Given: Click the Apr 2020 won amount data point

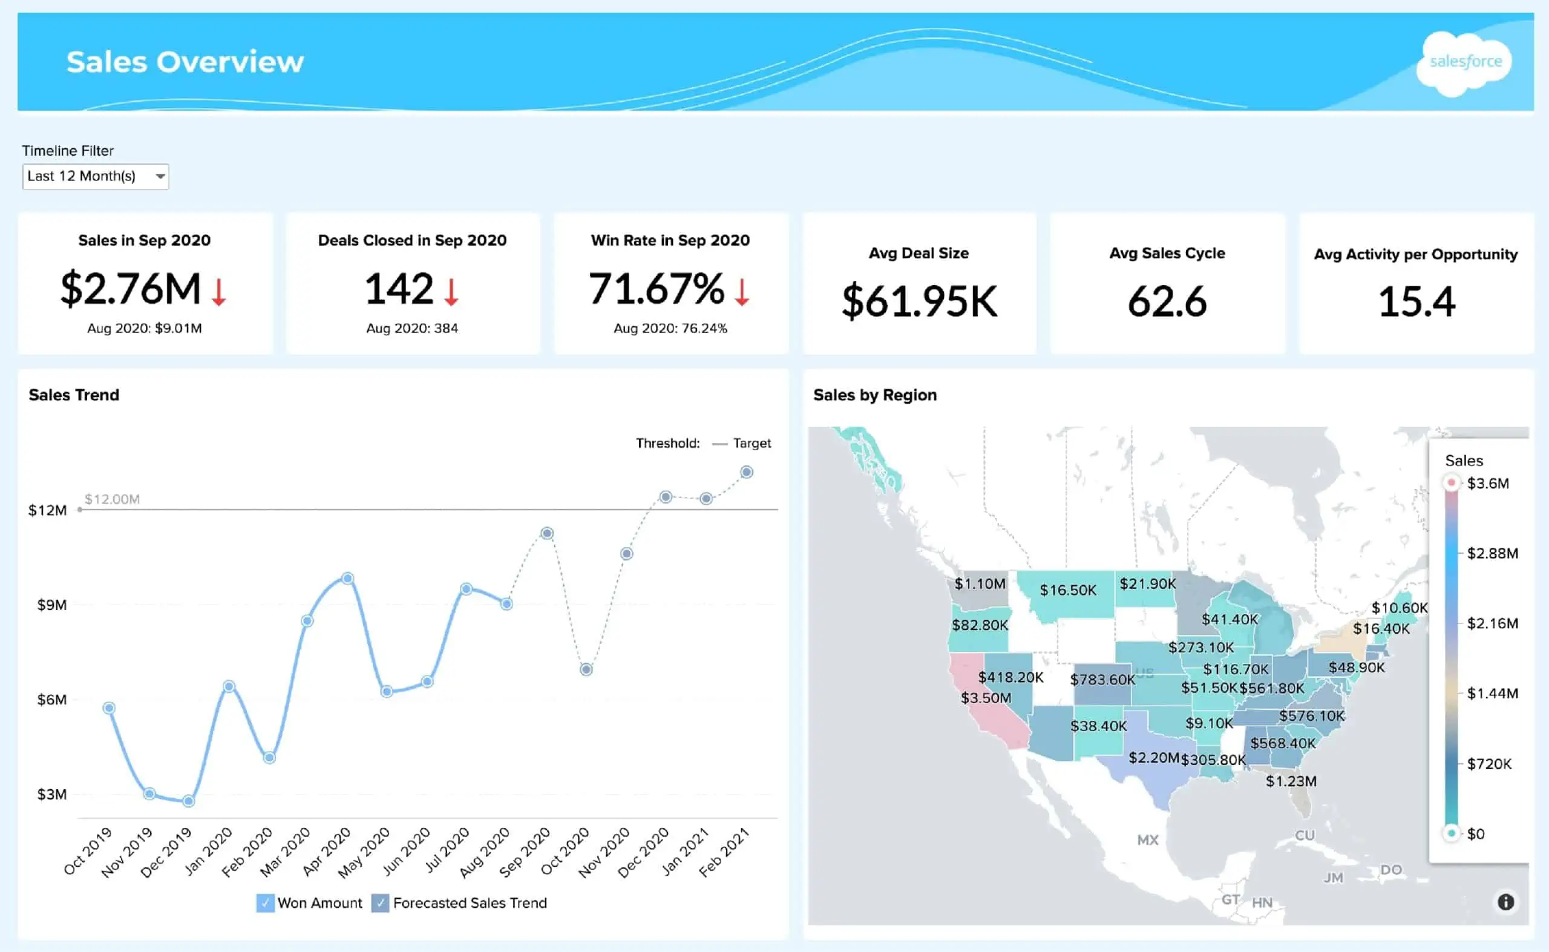Looking at the screenshot, I should [x=347, y=578].
